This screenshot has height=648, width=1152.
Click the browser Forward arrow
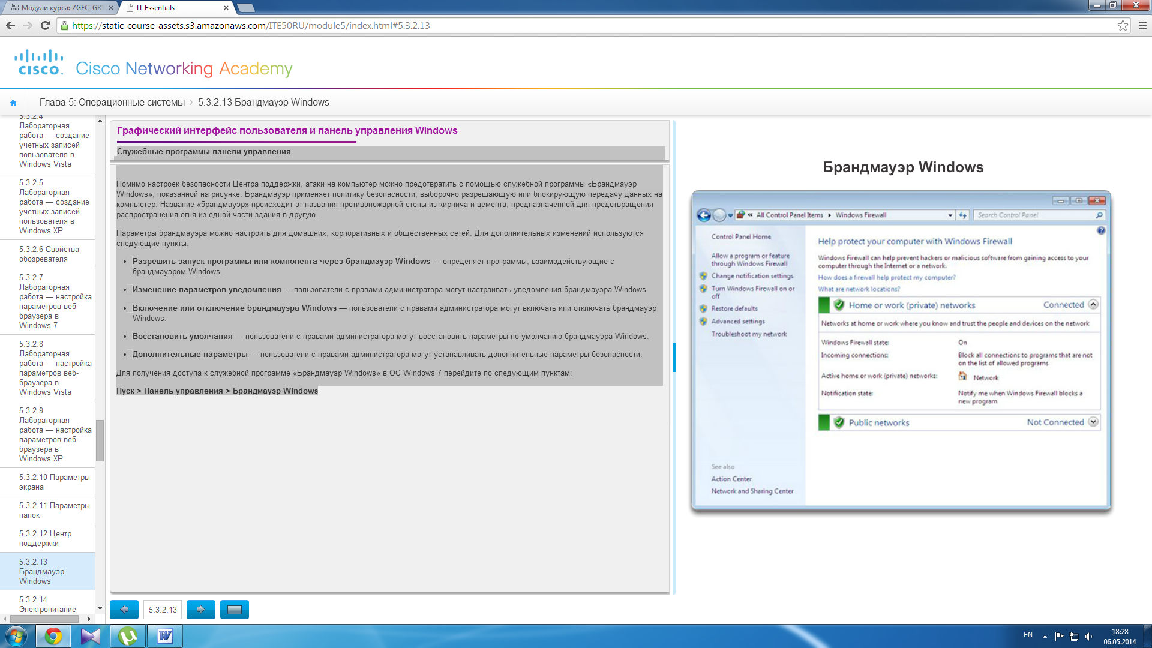(28, 25)
